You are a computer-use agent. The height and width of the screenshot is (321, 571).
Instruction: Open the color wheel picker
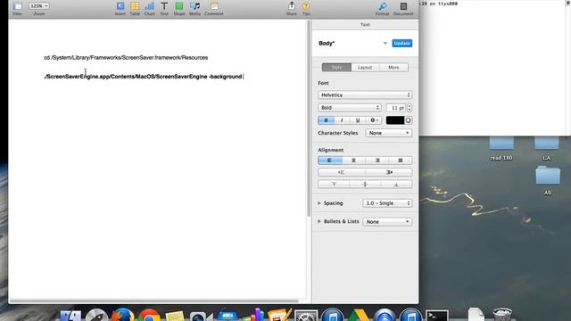pyautogui.click(x=409, y=120)
